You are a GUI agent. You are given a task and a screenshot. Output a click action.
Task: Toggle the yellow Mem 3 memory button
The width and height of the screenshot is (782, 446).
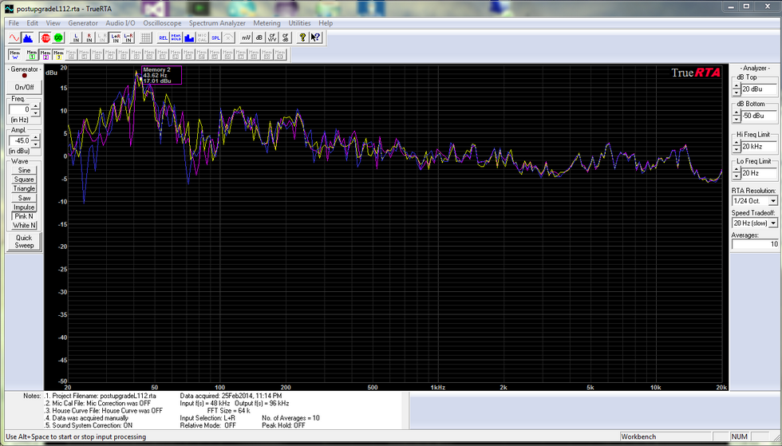58,54
